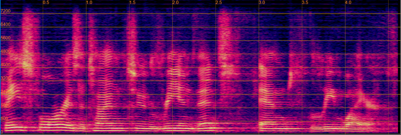The width and height of the screenshot is (401, 135).
Task: Click grid intersection of 2.0 seconds and 4000 Hz
Action: coord(173,67)
